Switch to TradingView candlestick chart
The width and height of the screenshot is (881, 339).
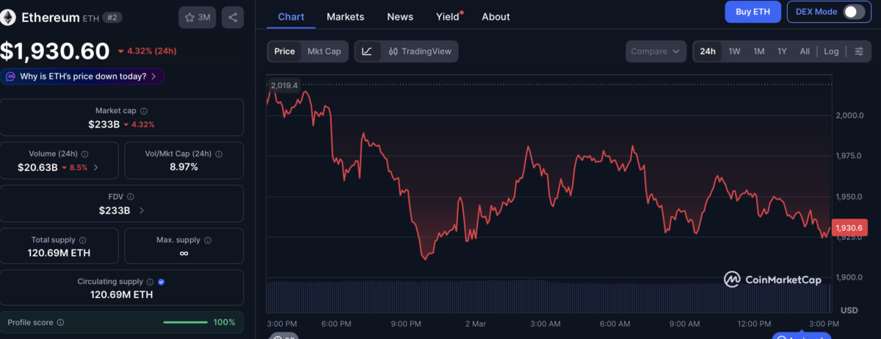[418, 51]
